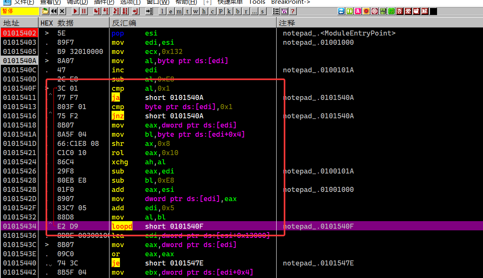Viewport: 483px width, 278px height.
Task: Show the CPU window via 'c' button
Action: [x=212, y=11]
